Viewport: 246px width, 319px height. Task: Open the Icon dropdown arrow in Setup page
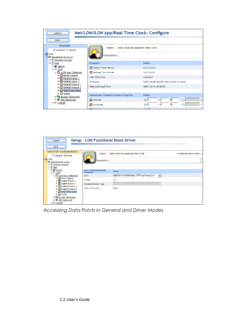click(160, 176)
